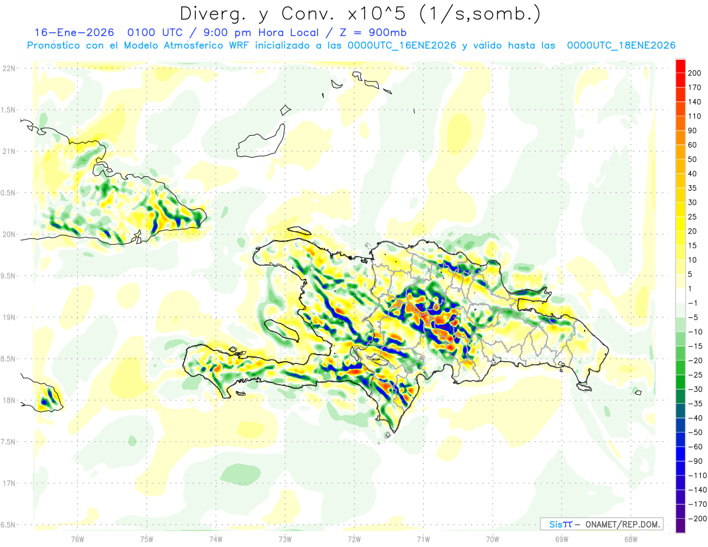This screenshot has height=547, width=708.
Task: Click the '0100 UTC' time text
Action: (155, 32)
